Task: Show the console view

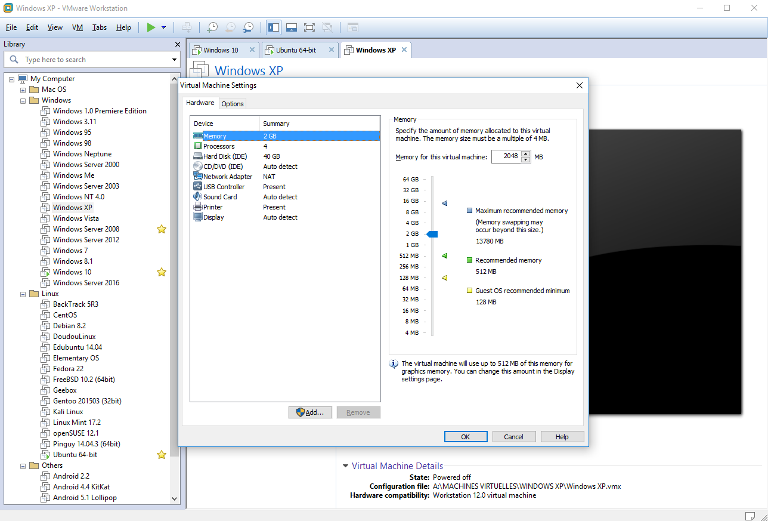Action: [352, 27]
